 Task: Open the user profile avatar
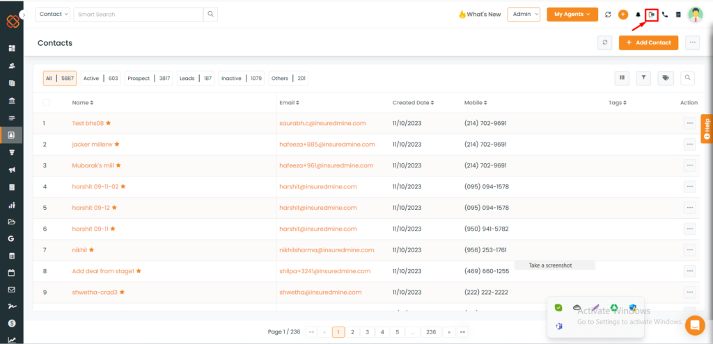pos(696,15)
